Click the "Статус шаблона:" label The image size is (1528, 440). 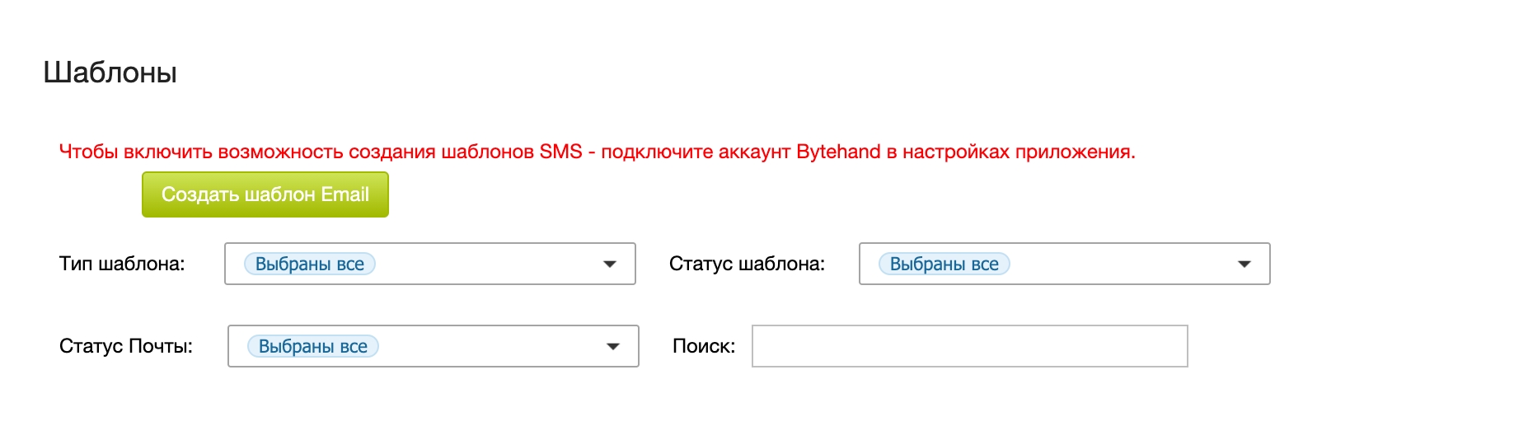tap(747, 264)
